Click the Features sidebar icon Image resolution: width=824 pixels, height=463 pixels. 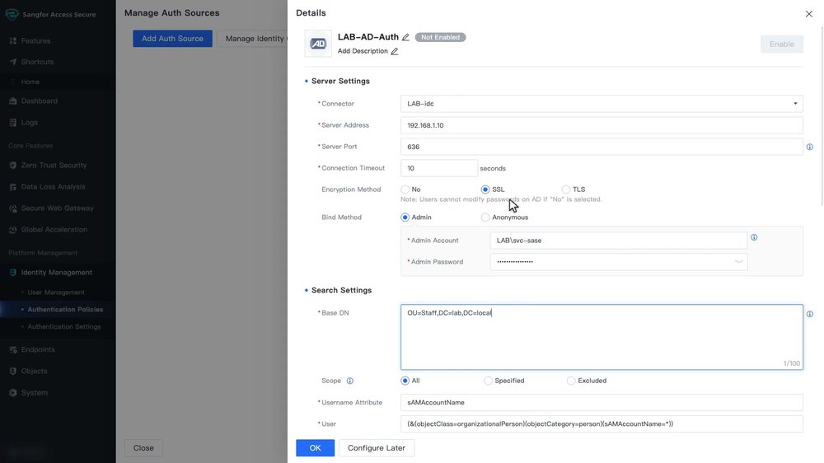13,40
